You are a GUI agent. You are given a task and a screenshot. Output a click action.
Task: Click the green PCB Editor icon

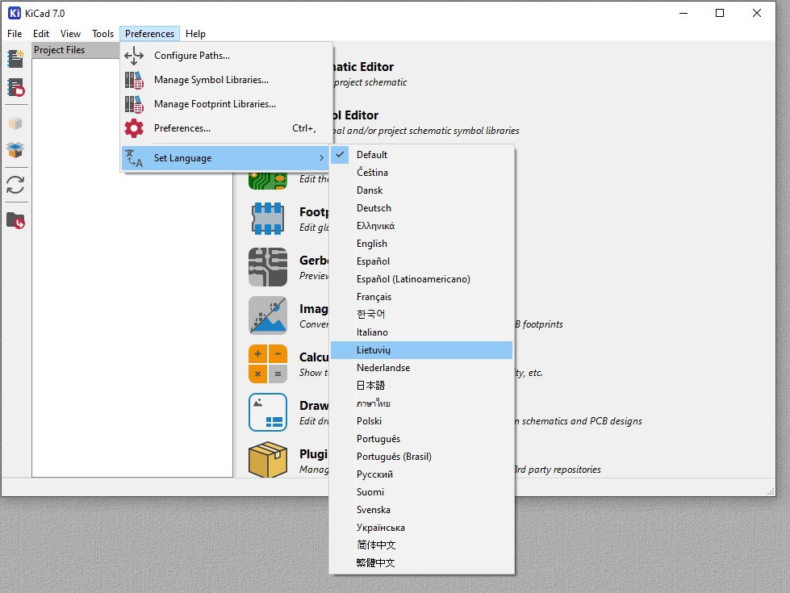coord(268,181)
